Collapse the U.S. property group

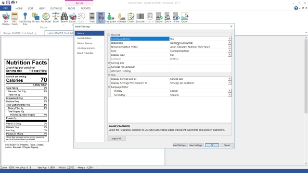pyautogui.click(x=109, y=75)
